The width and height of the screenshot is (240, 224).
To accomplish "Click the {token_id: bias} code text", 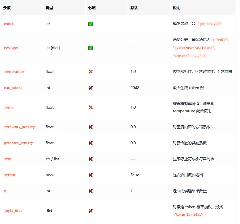I will click(188, 215).
